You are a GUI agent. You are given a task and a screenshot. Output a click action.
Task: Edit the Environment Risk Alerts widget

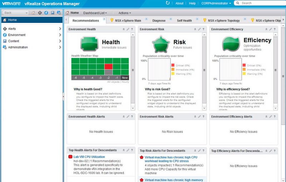pyautogui.click(x=199, y=116)
